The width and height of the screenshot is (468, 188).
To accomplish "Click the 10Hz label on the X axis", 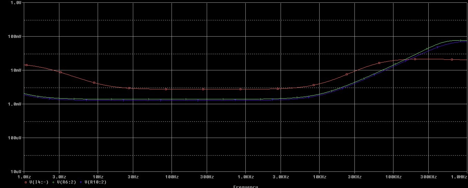I will [x=98, y=177].
